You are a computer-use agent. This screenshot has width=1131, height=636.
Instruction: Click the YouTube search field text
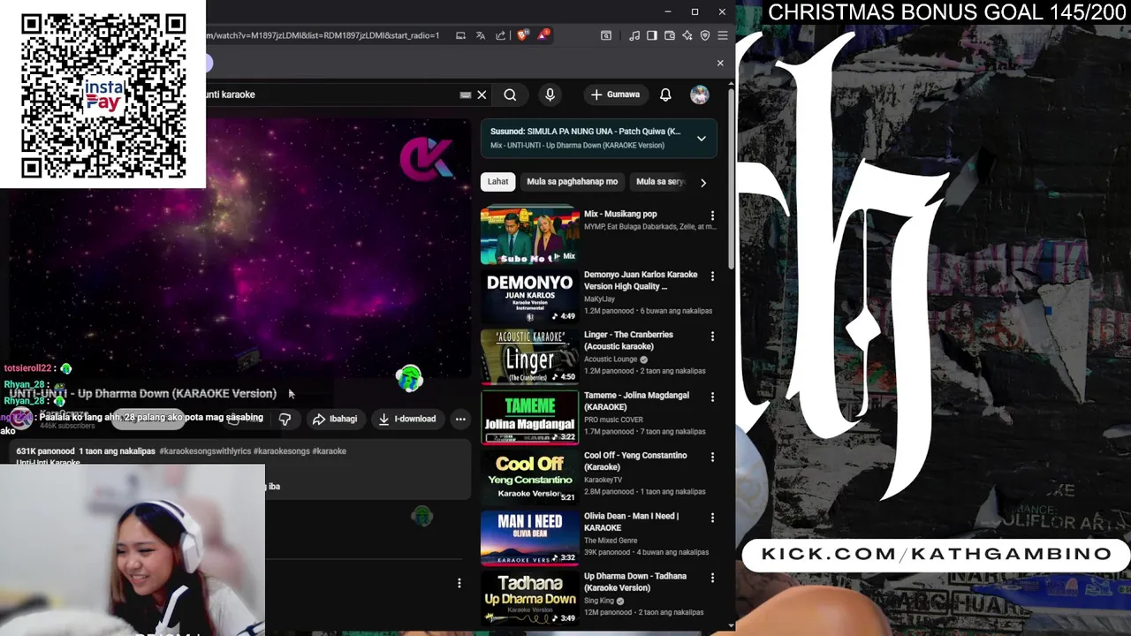[x=231, y=95]
